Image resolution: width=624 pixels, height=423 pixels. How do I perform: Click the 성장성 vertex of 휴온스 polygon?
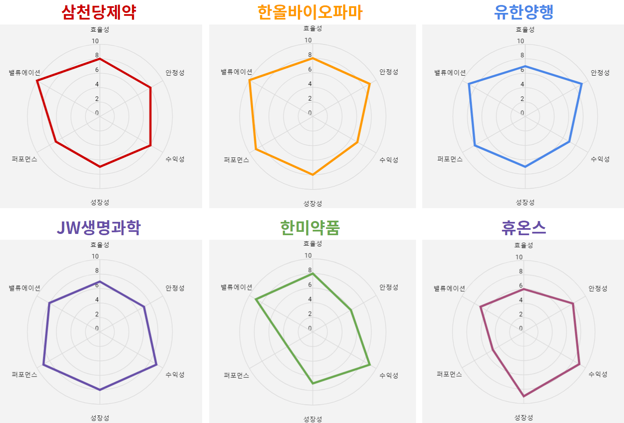(524, 396)
